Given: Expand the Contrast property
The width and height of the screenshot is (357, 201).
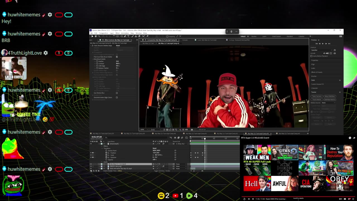Looking at the screenshot, I should 95,64.
